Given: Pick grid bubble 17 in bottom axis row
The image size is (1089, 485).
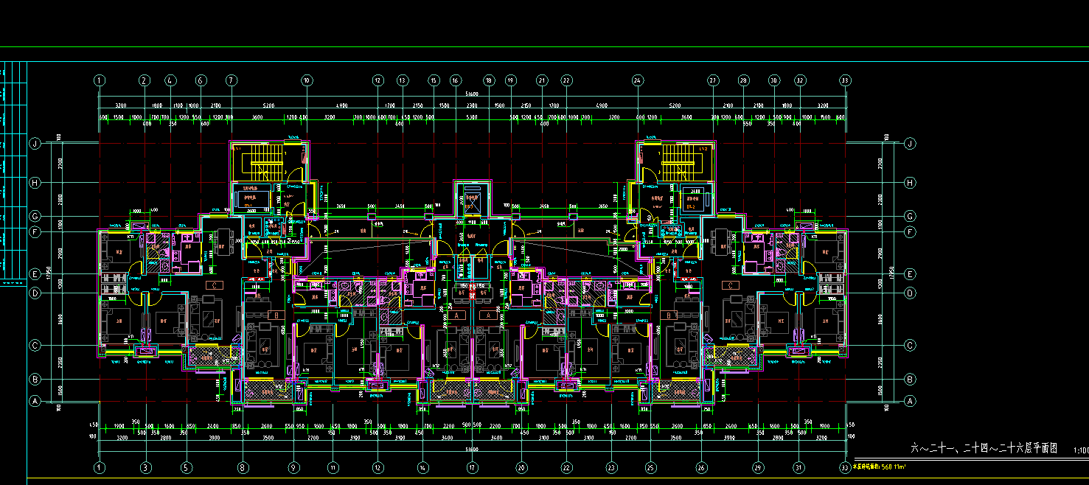Looking at the screenshot, I should coord(472,467).
